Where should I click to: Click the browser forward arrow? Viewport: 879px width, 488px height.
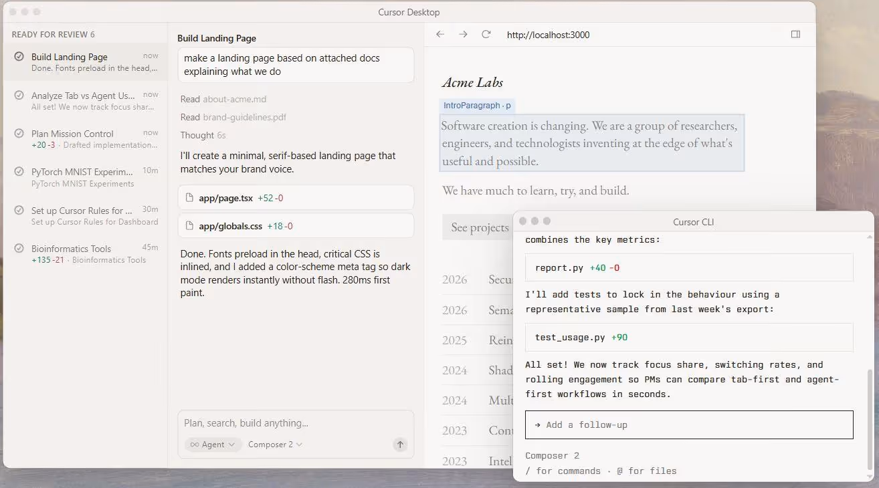coord(463,34)
